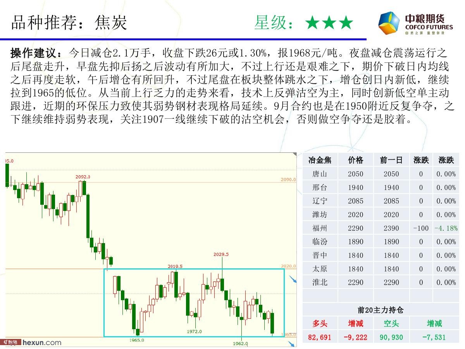Click the 1972.0 low price label
Viewport: 465px width, 349px height.
tap(194, 332)
